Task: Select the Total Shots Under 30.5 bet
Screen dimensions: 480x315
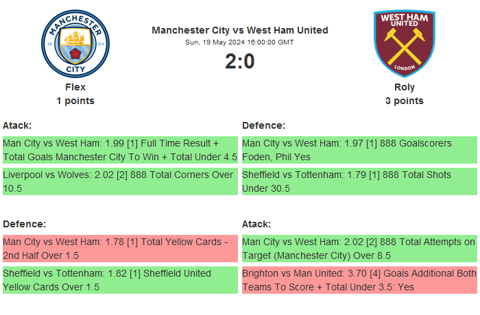Action: pos(359,181)
